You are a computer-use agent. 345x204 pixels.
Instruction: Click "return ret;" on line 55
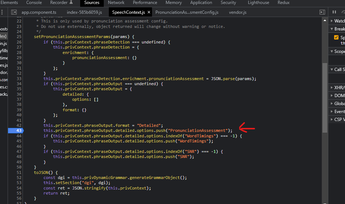pyautogui.click(x=57, y=193)
